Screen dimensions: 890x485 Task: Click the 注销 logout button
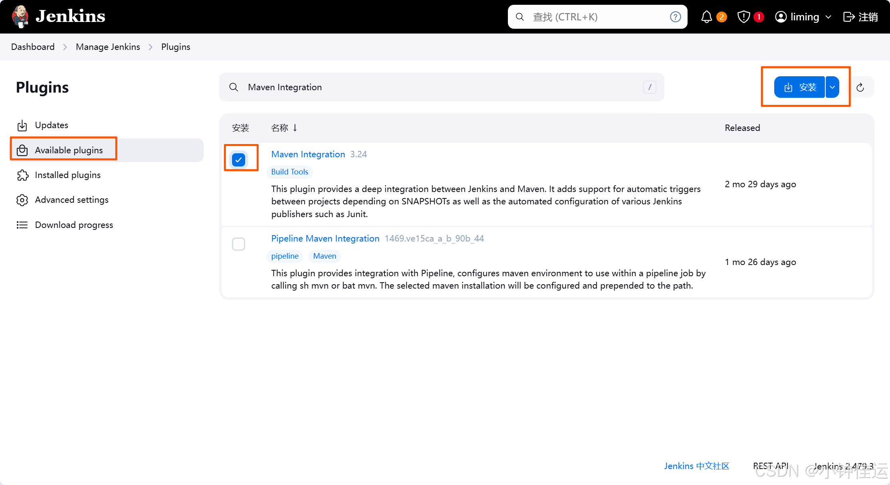pos(860,17)
